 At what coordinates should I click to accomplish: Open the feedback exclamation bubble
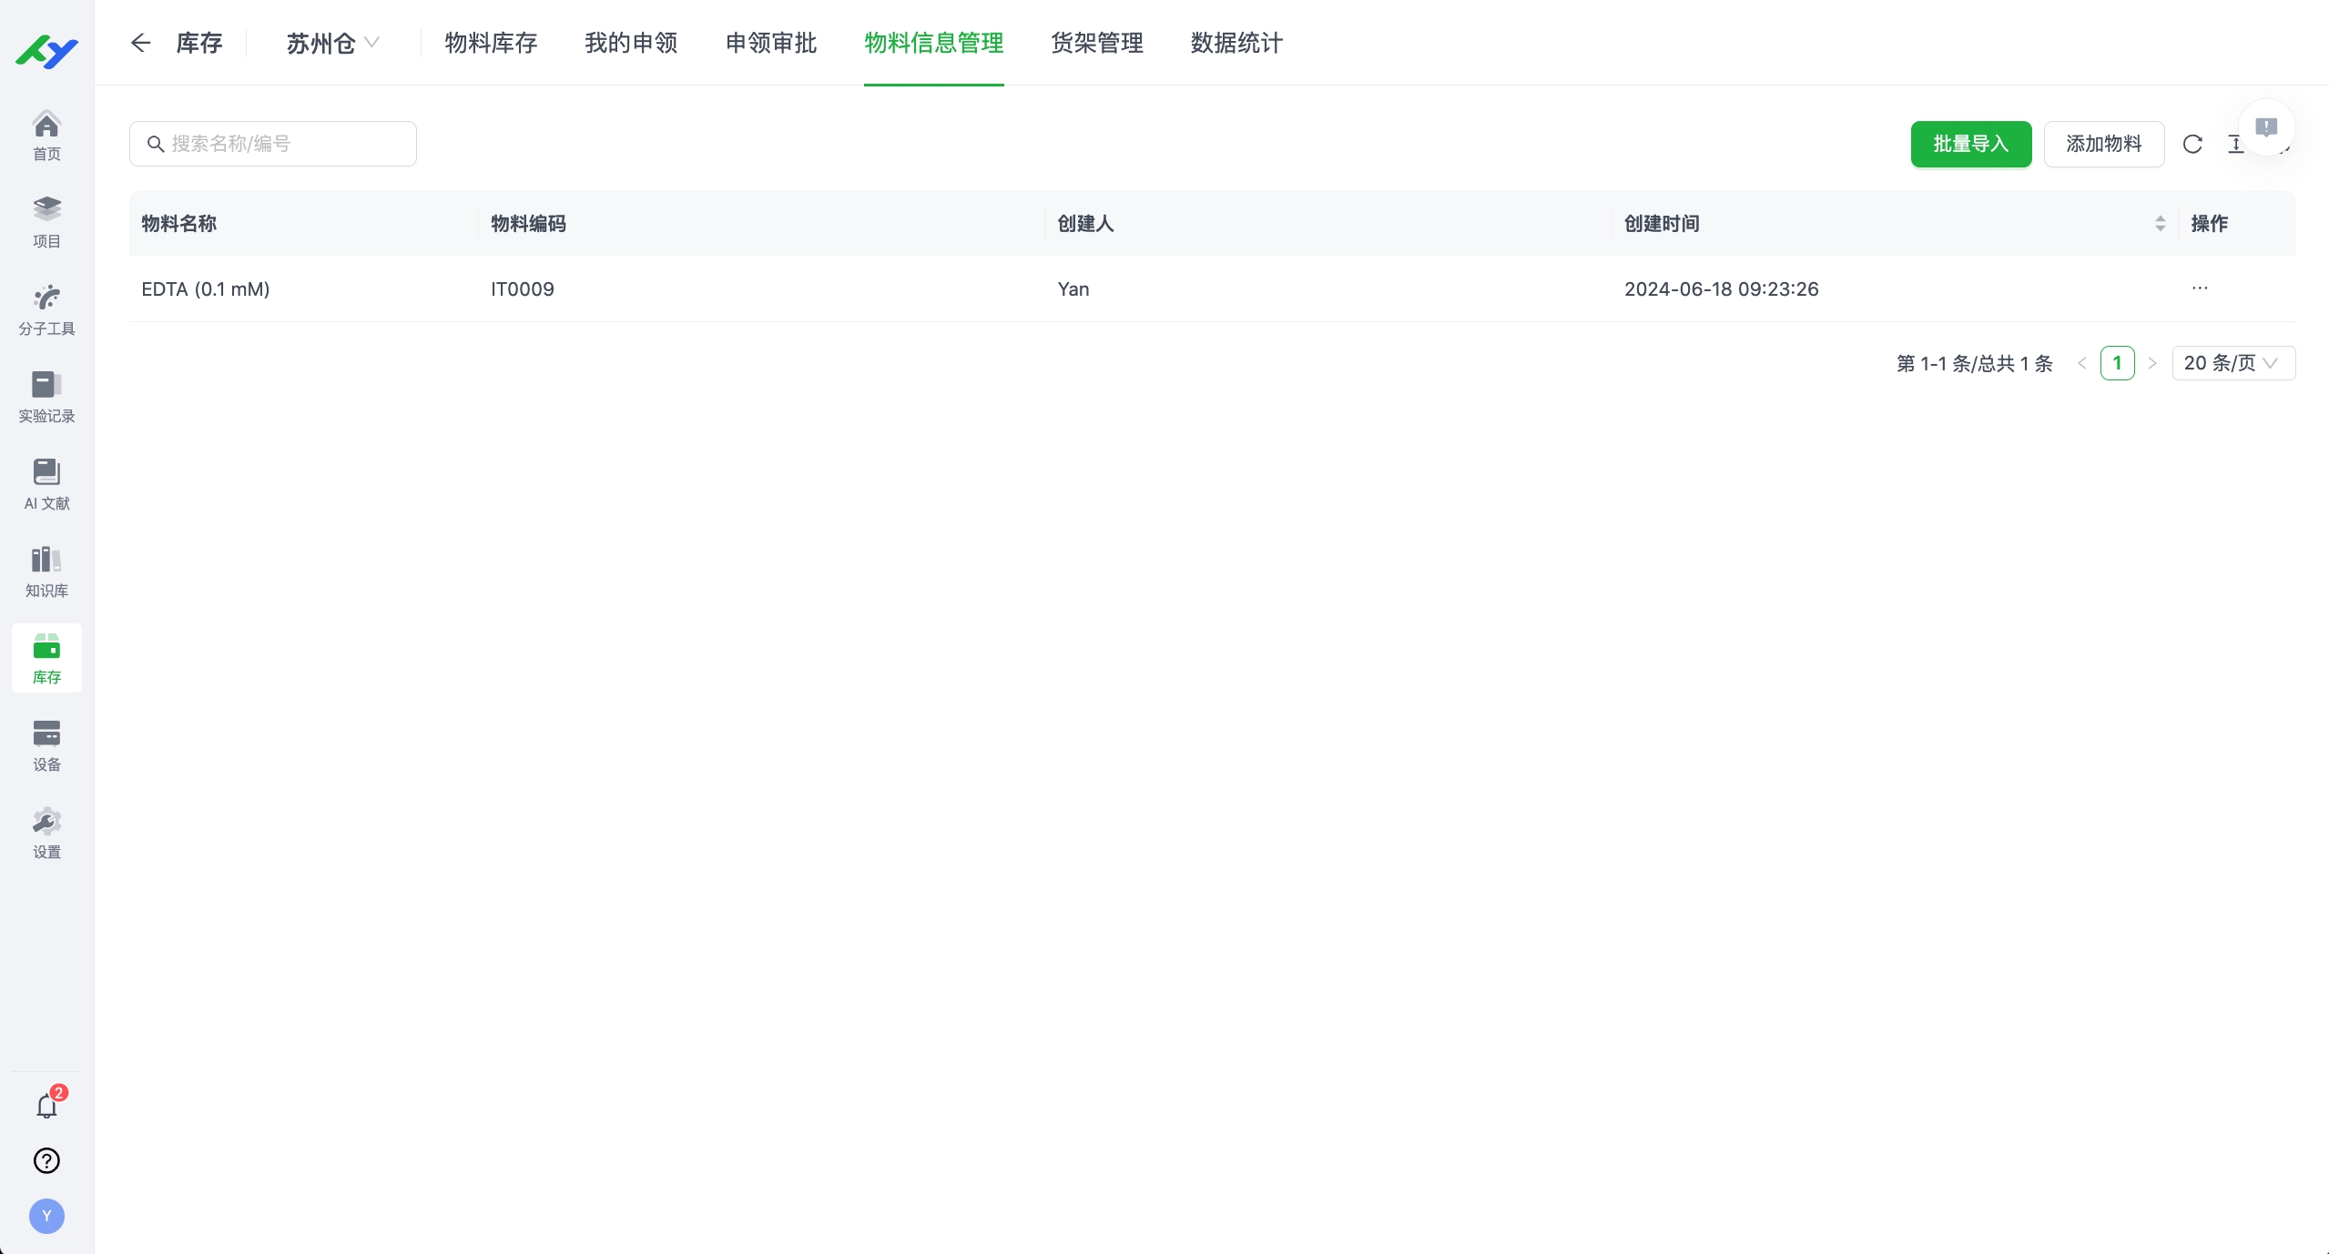click(x=2267, y=127)
